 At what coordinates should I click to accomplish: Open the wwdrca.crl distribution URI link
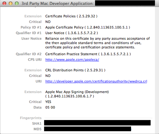pyautogui.click(x=96, y=81)
